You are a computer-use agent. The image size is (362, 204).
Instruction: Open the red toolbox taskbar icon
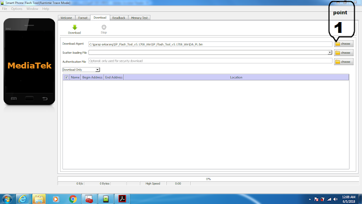point(89,199)
